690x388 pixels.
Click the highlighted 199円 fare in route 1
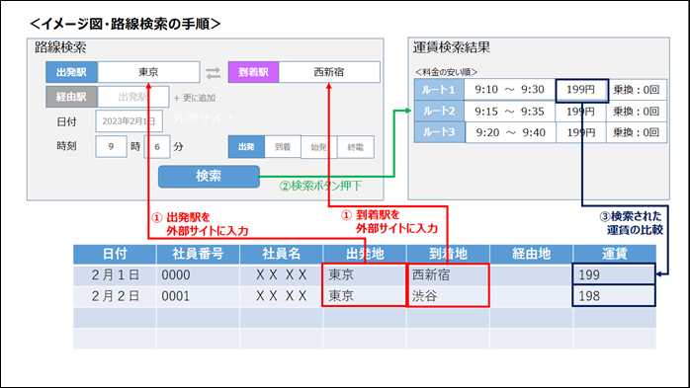[581, 91]
